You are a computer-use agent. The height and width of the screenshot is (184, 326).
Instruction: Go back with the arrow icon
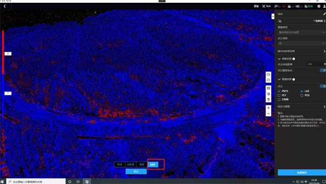pyautogui.click(x=5, y=6)
